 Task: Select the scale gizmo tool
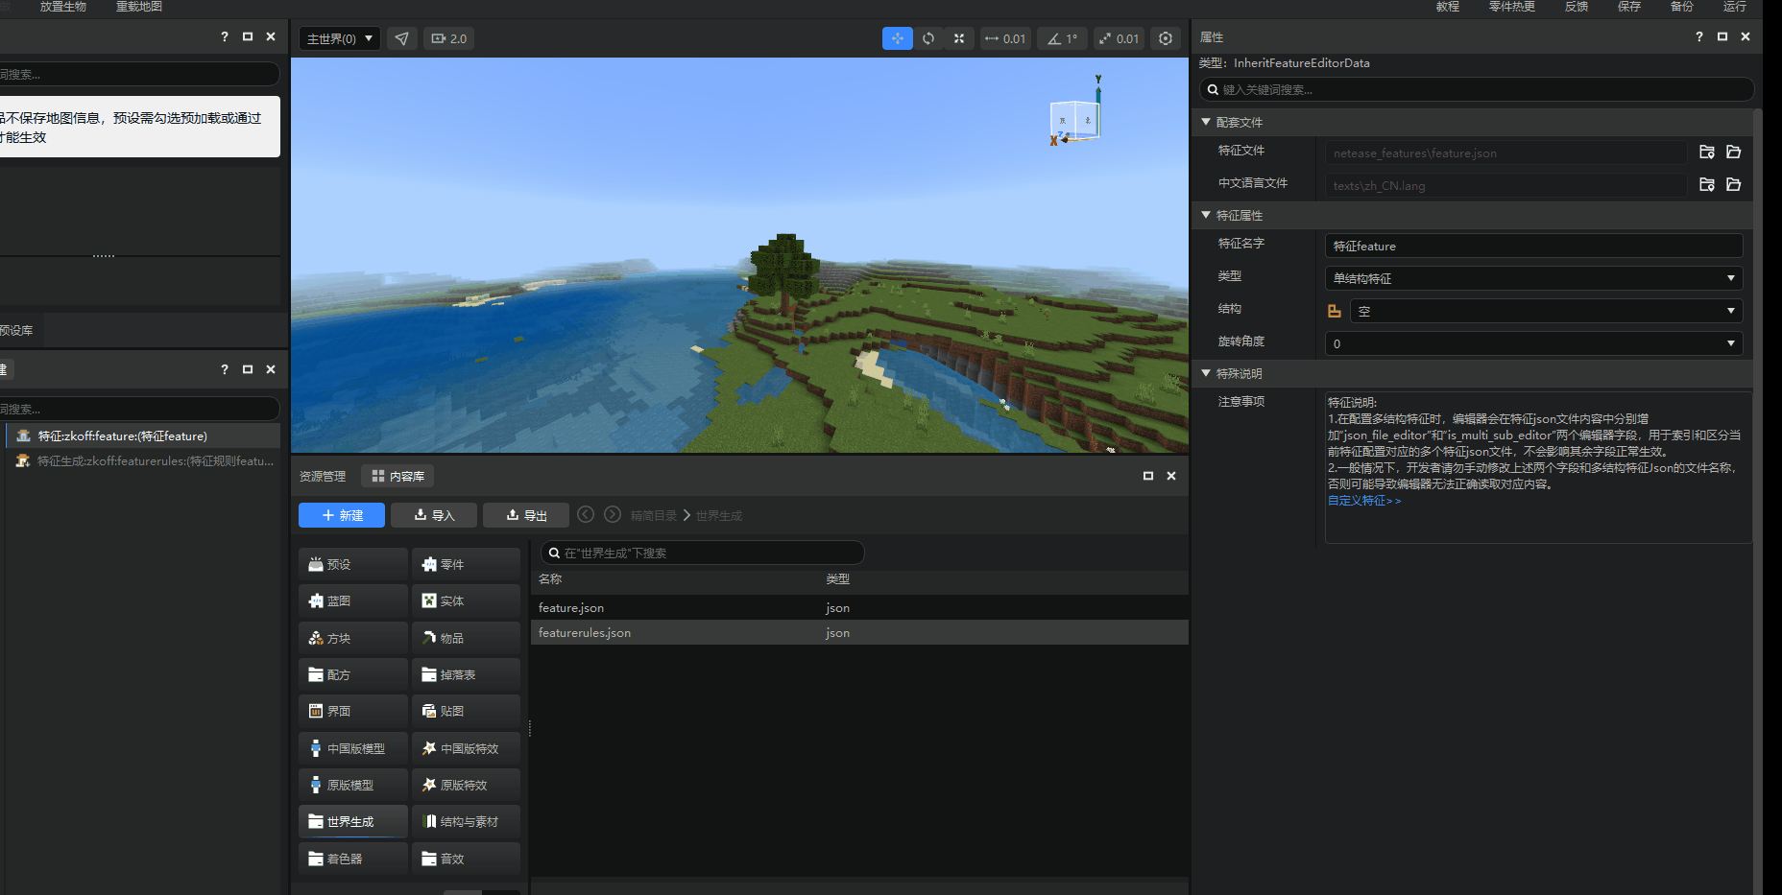coord(959,38)
